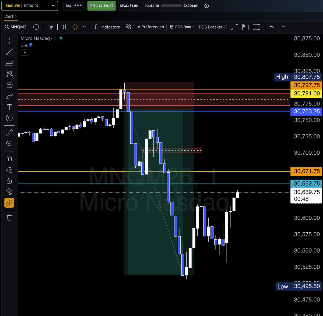The height and width of the screenshot is (316, 323).
Task: Click the trash icon to remove drawings
Action: (9, 217)
